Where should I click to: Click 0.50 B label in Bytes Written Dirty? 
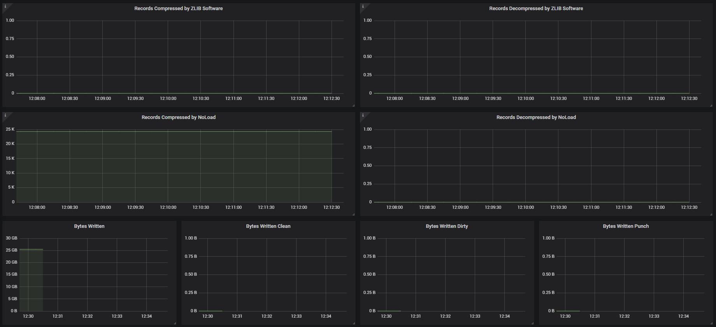point(369,274)
